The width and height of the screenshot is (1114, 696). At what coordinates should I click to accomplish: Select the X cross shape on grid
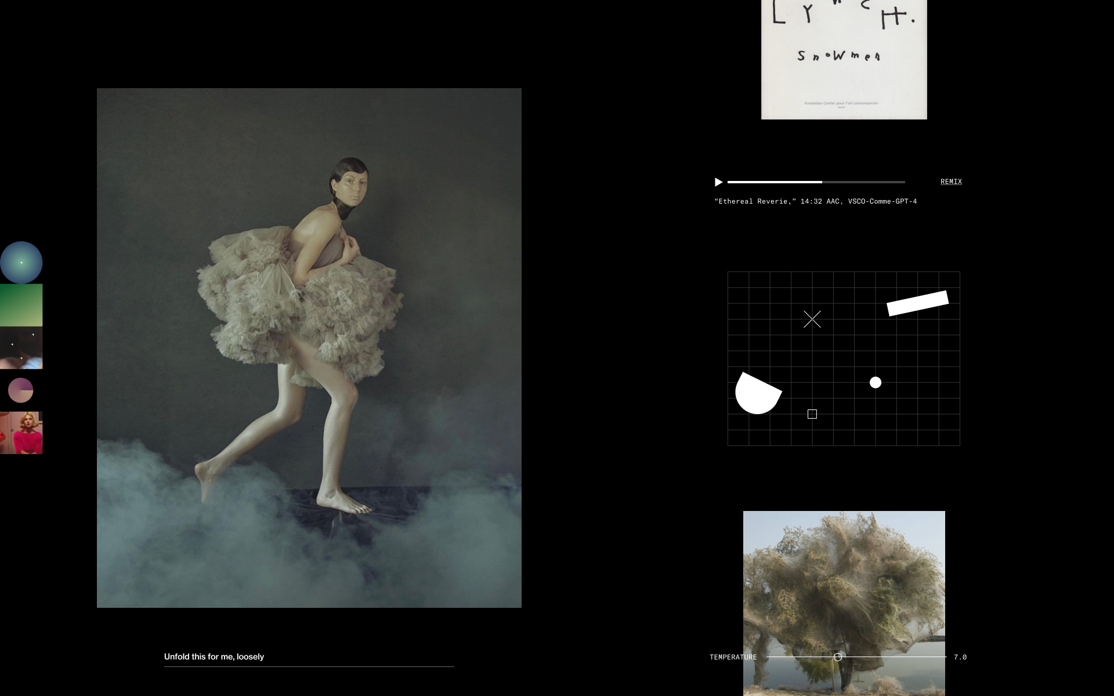(812, 319)
